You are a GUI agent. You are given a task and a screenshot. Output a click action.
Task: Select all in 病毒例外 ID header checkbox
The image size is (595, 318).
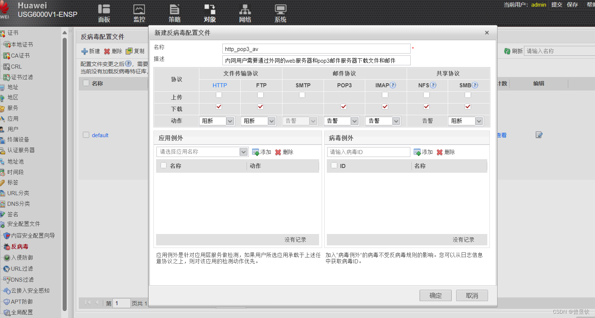point(334,165)
